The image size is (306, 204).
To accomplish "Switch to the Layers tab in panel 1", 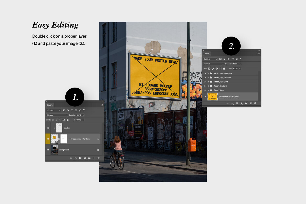I will coord(50,105).
